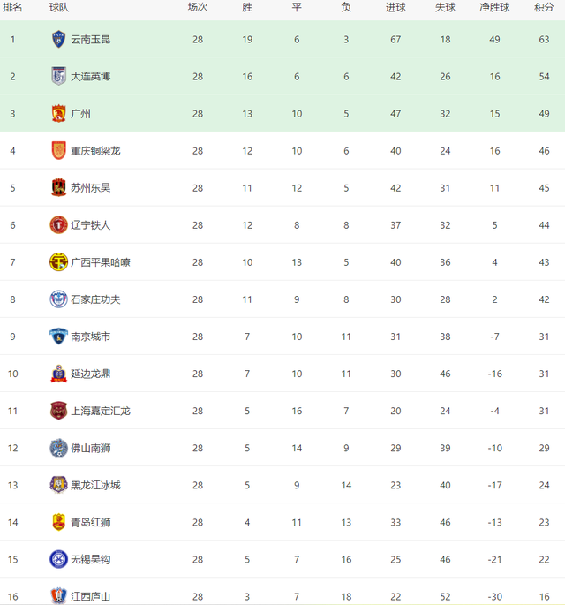Open the 广州 team badge icon
This screenshot has width=565, height=605.
(58, 114)
